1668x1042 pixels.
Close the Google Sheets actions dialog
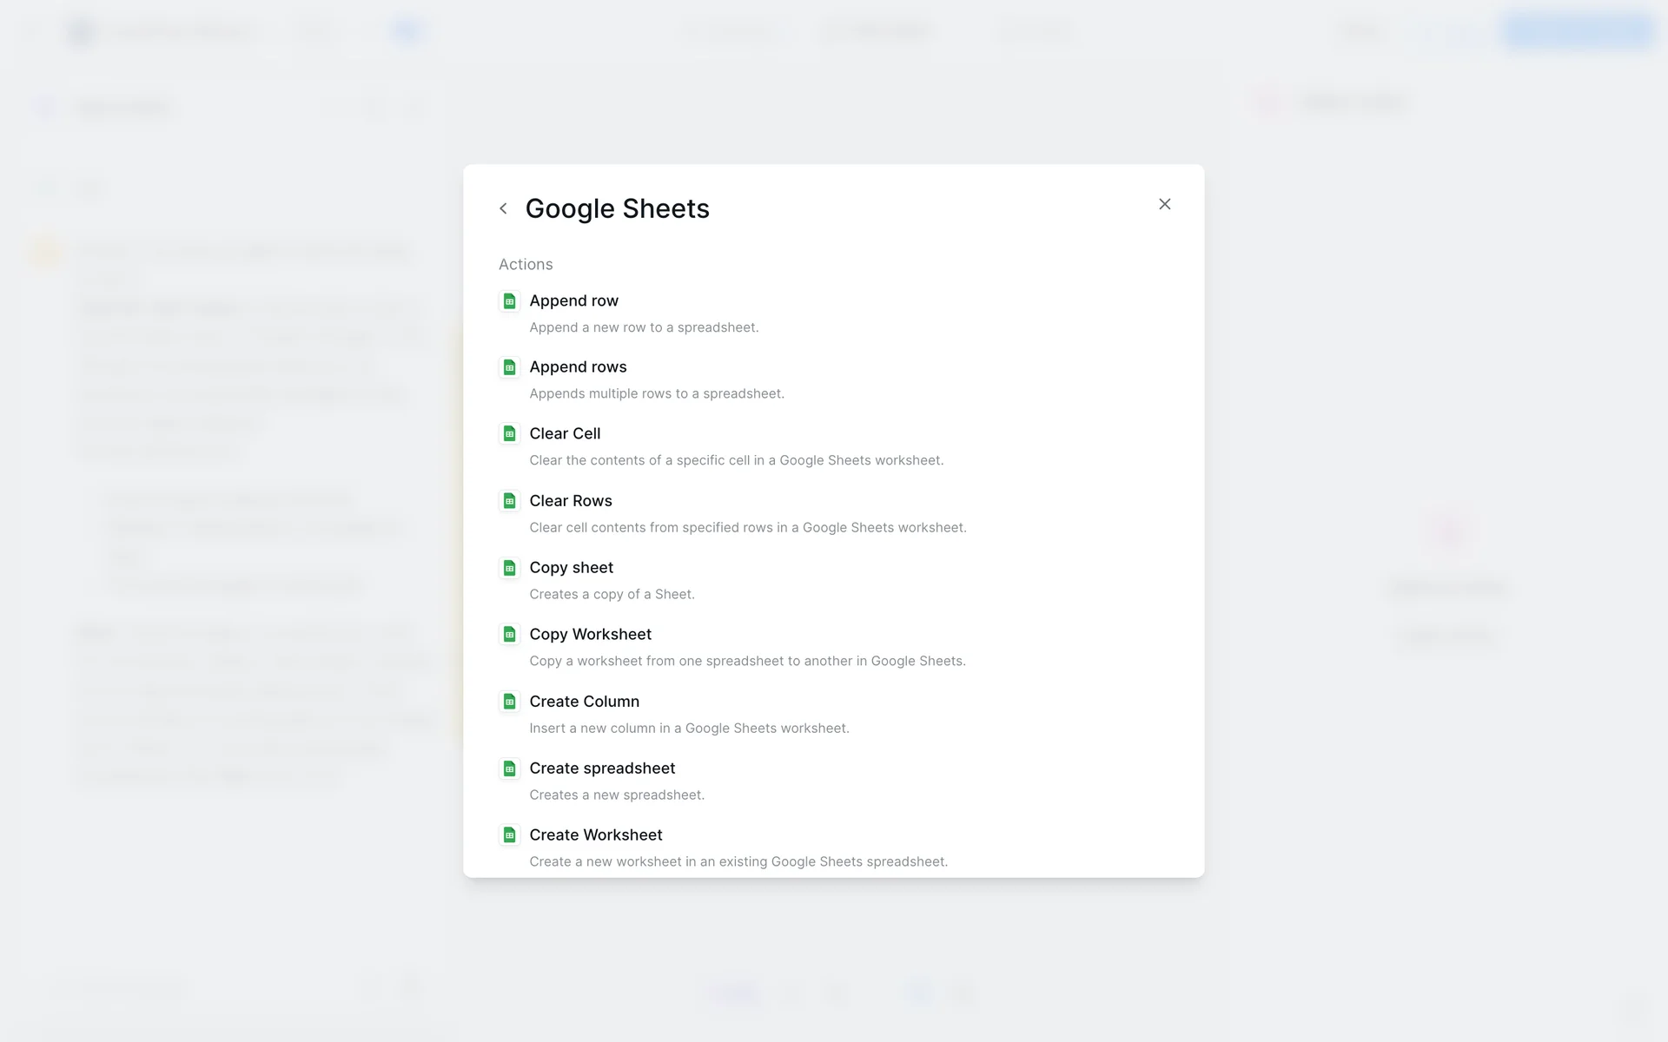click(x=1164, y=204)
